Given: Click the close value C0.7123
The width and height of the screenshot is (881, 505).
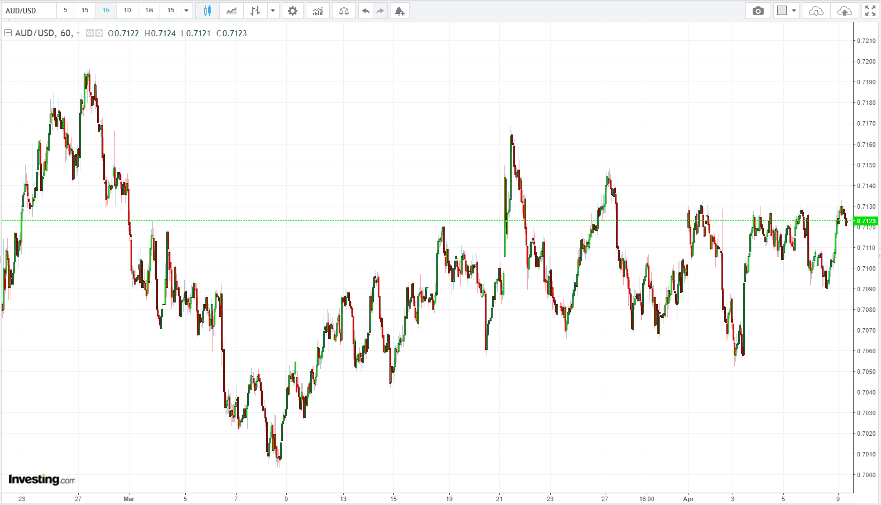Looking at the screenshot, I should (x=232, y=33).
